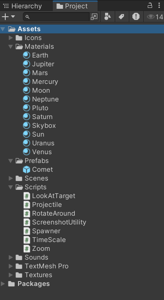This screenshot has width=164, height=300.
Task: Select the Skybox material
Action: coord(44,126)
